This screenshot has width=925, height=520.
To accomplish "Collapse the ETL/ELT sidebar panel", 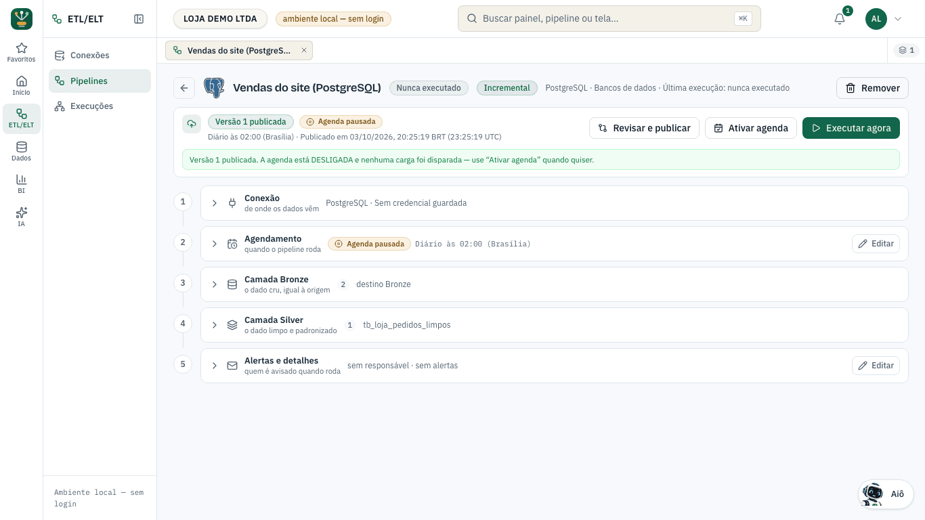I will (x=139, y=19).
